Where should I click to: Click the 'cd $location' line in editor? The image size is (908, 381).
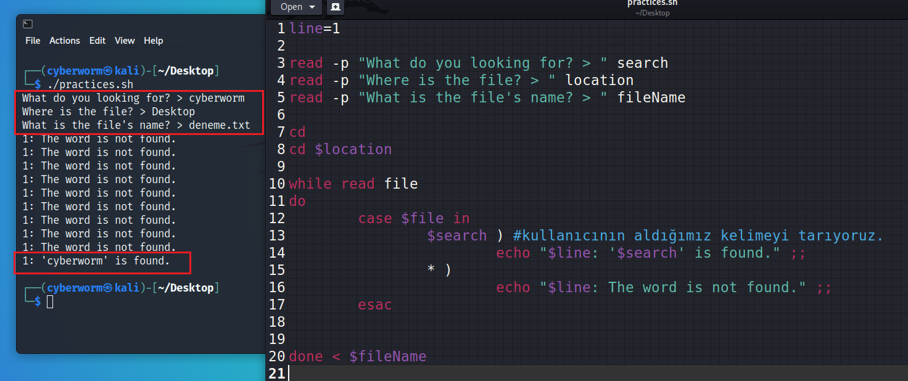coord(340,149)
